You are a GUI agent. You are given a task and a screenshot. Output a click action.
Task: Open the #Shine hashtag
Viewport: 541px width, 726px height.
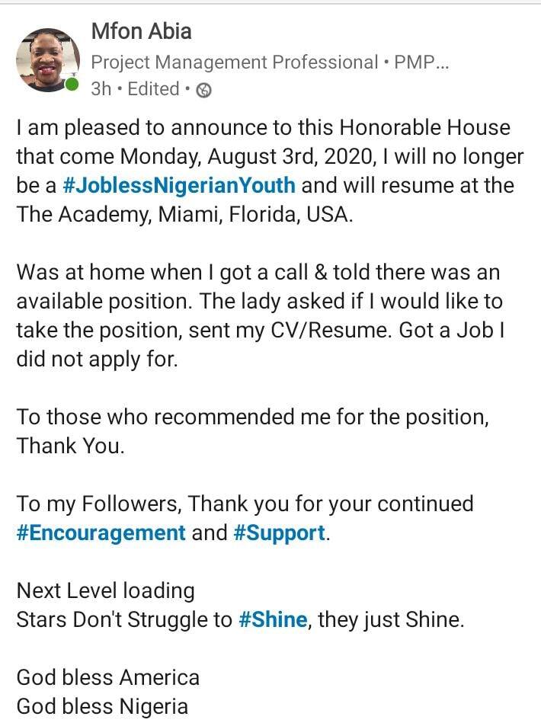pyautogui.click(x=273, y=619)
